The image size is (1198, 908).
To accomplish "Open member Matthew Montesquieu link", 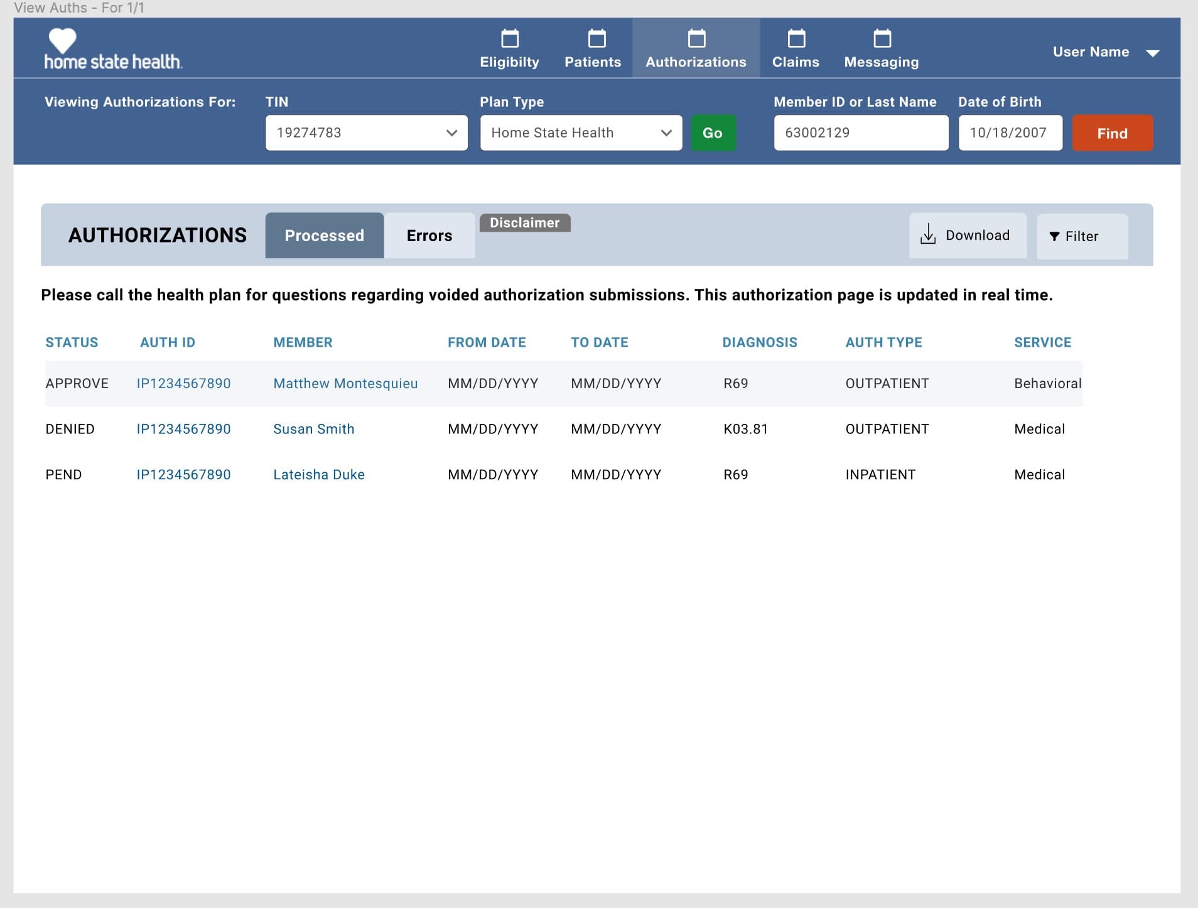I will click(x=345, y=384).
